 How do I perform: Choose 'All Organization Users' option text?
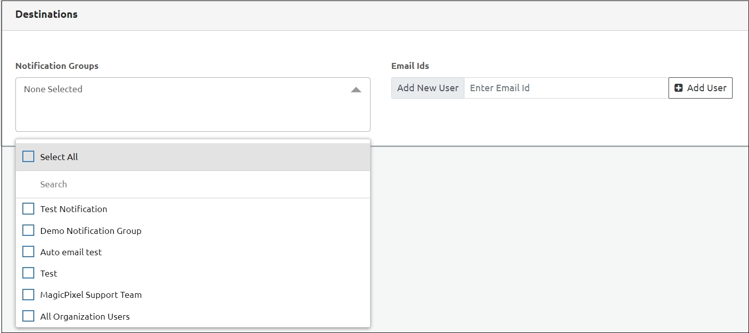(x=85, y=317)
